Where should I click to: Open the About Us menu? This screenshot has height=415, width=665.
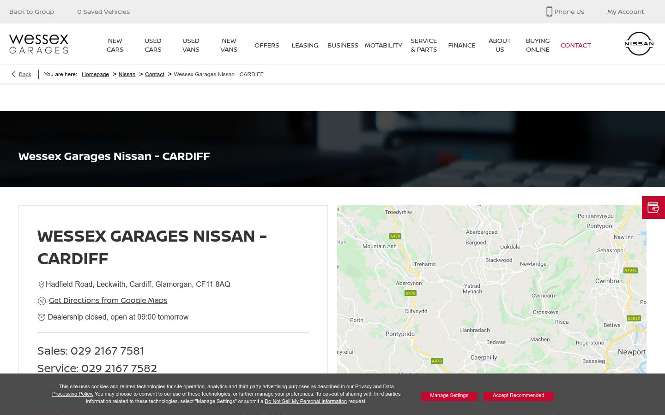(x=500, y=45)
